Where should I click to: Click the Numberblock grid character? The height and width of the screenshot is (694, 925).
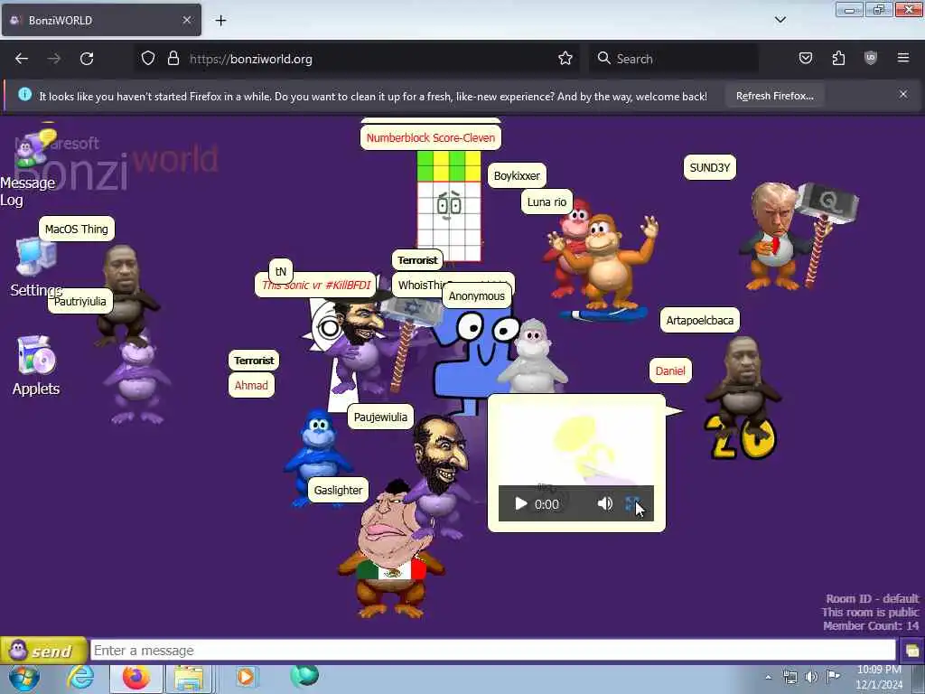click(449, 205)
